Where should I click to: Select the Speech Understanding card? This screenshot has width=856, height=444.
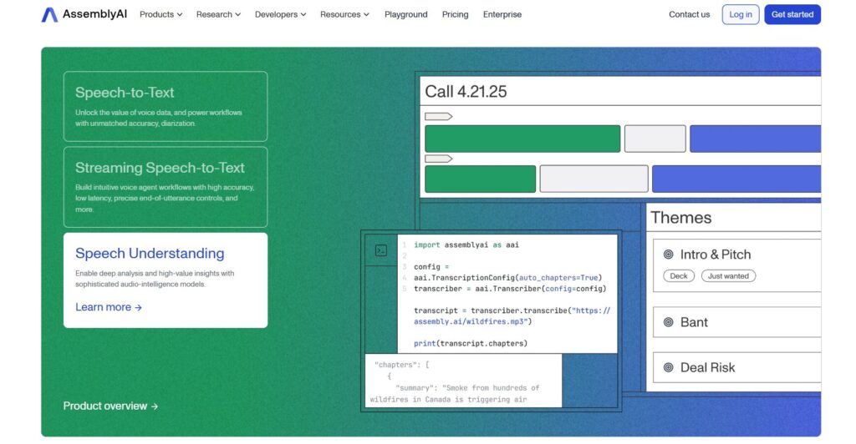click(x=166, y=280)
